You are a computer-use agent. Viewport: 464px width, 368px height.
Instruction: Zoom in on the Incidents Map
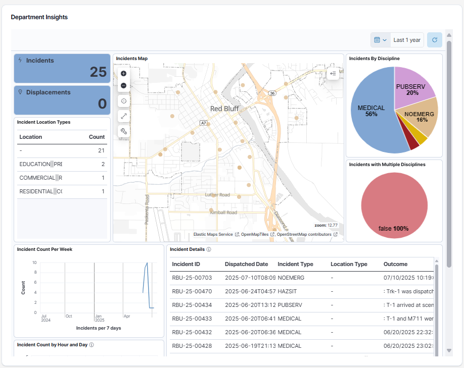[123, 74]
